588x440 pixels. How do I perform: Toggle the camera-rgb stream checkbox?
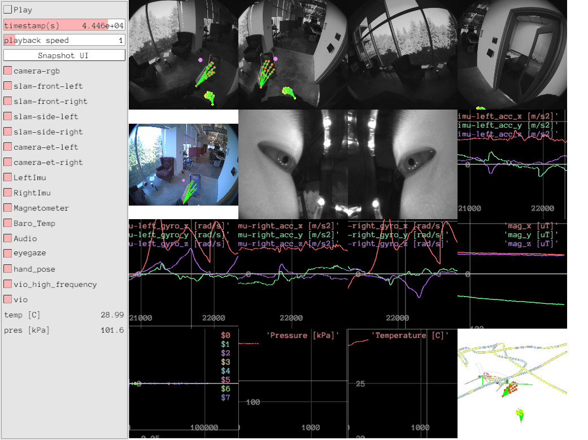coord(8,71)
